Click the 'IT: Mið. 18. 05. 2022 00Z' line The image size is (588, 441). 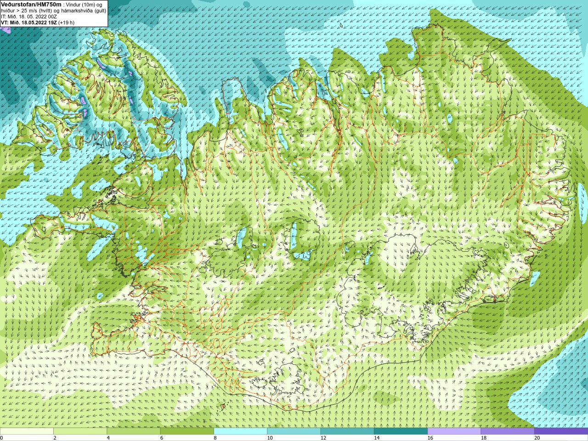pyautogui.click(x=29, y=17)
